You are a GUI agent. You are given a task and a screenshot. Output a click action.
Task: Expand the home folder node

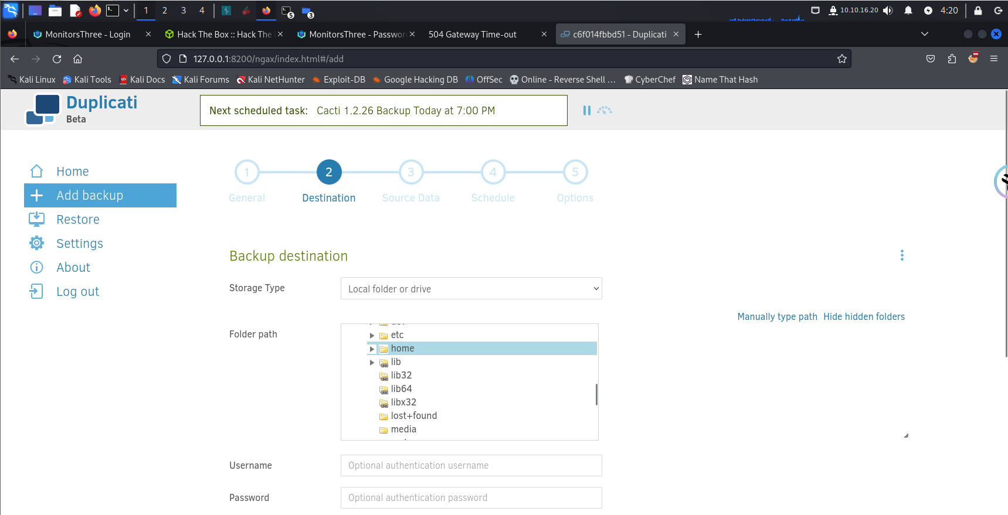(372, 349)
